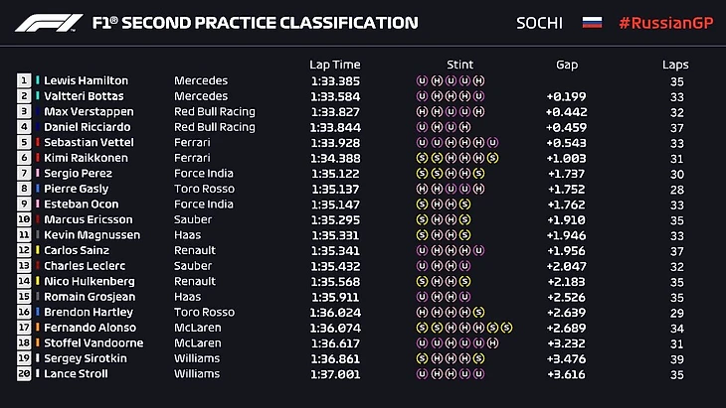Click last tyre icon in Alonso's stint
Image resolution: width=726 pixels, height=408 pixels.
point(507,328)
